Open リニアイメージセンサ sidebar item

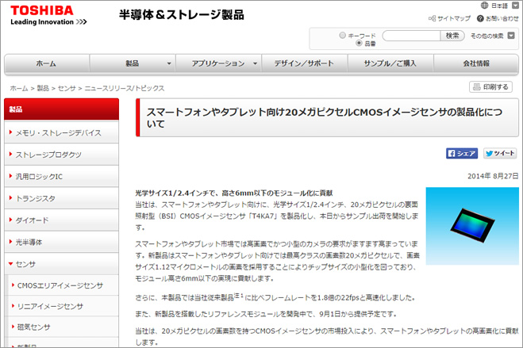63,306
